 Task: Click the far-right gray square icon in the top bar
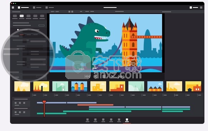click(201, 8)
